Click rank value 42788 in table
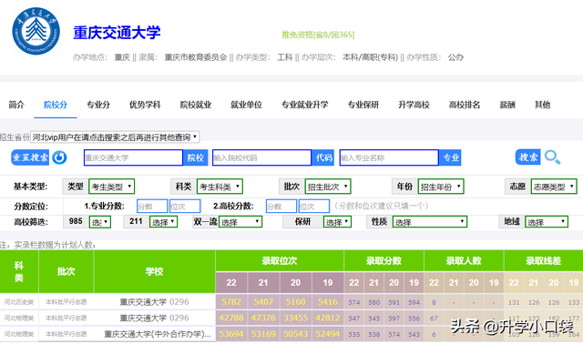Viewport: 583px width, 344px height. (231, 318)
